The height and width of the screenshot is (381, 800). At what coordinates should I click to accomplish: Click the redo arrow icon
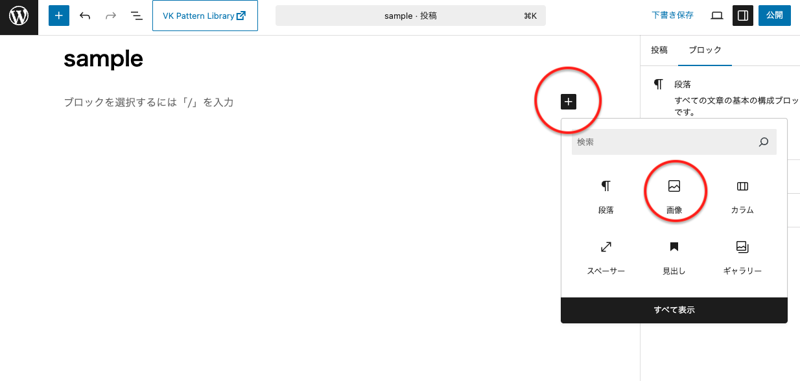point(111,16)
